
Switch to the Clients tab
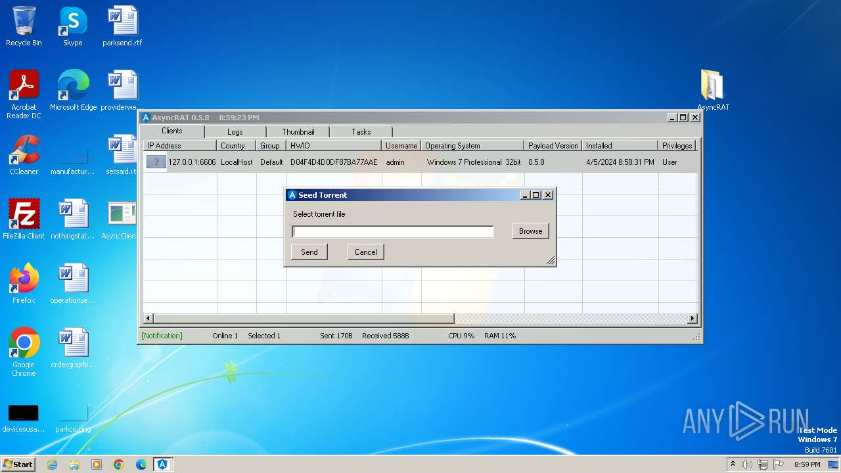pos(172,131)
